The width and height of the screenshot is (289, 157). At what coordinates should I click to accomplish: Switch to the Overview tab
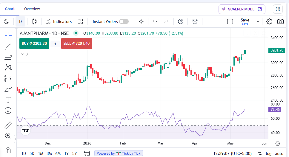coord(32,9)
